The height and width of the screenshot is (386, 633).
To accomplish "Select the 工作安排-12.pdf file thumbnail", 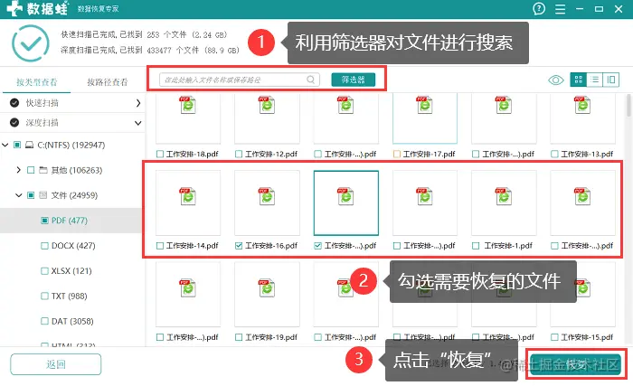I will [268, 118].
